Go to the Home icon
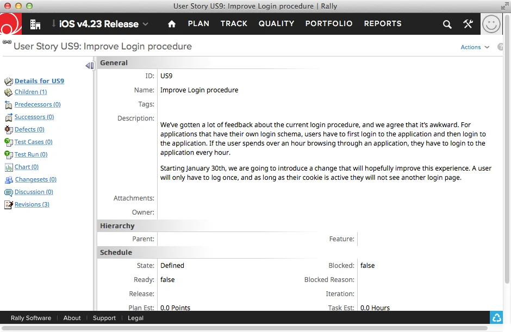 click(x=172, y=24)
